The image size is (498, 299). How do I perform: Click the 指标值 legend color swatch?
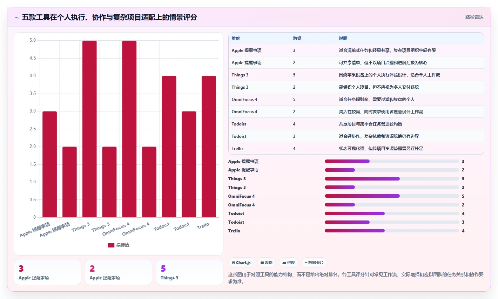(x=111, y=245)
